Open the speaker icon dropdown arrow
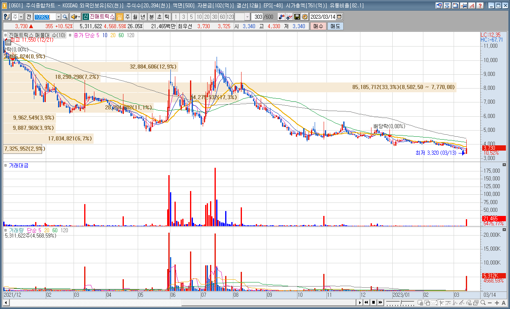 coord(79,17)
